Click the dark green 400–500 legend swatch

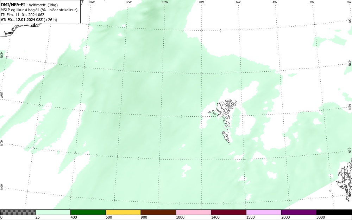pyautogui.click(x=88, y=212)
